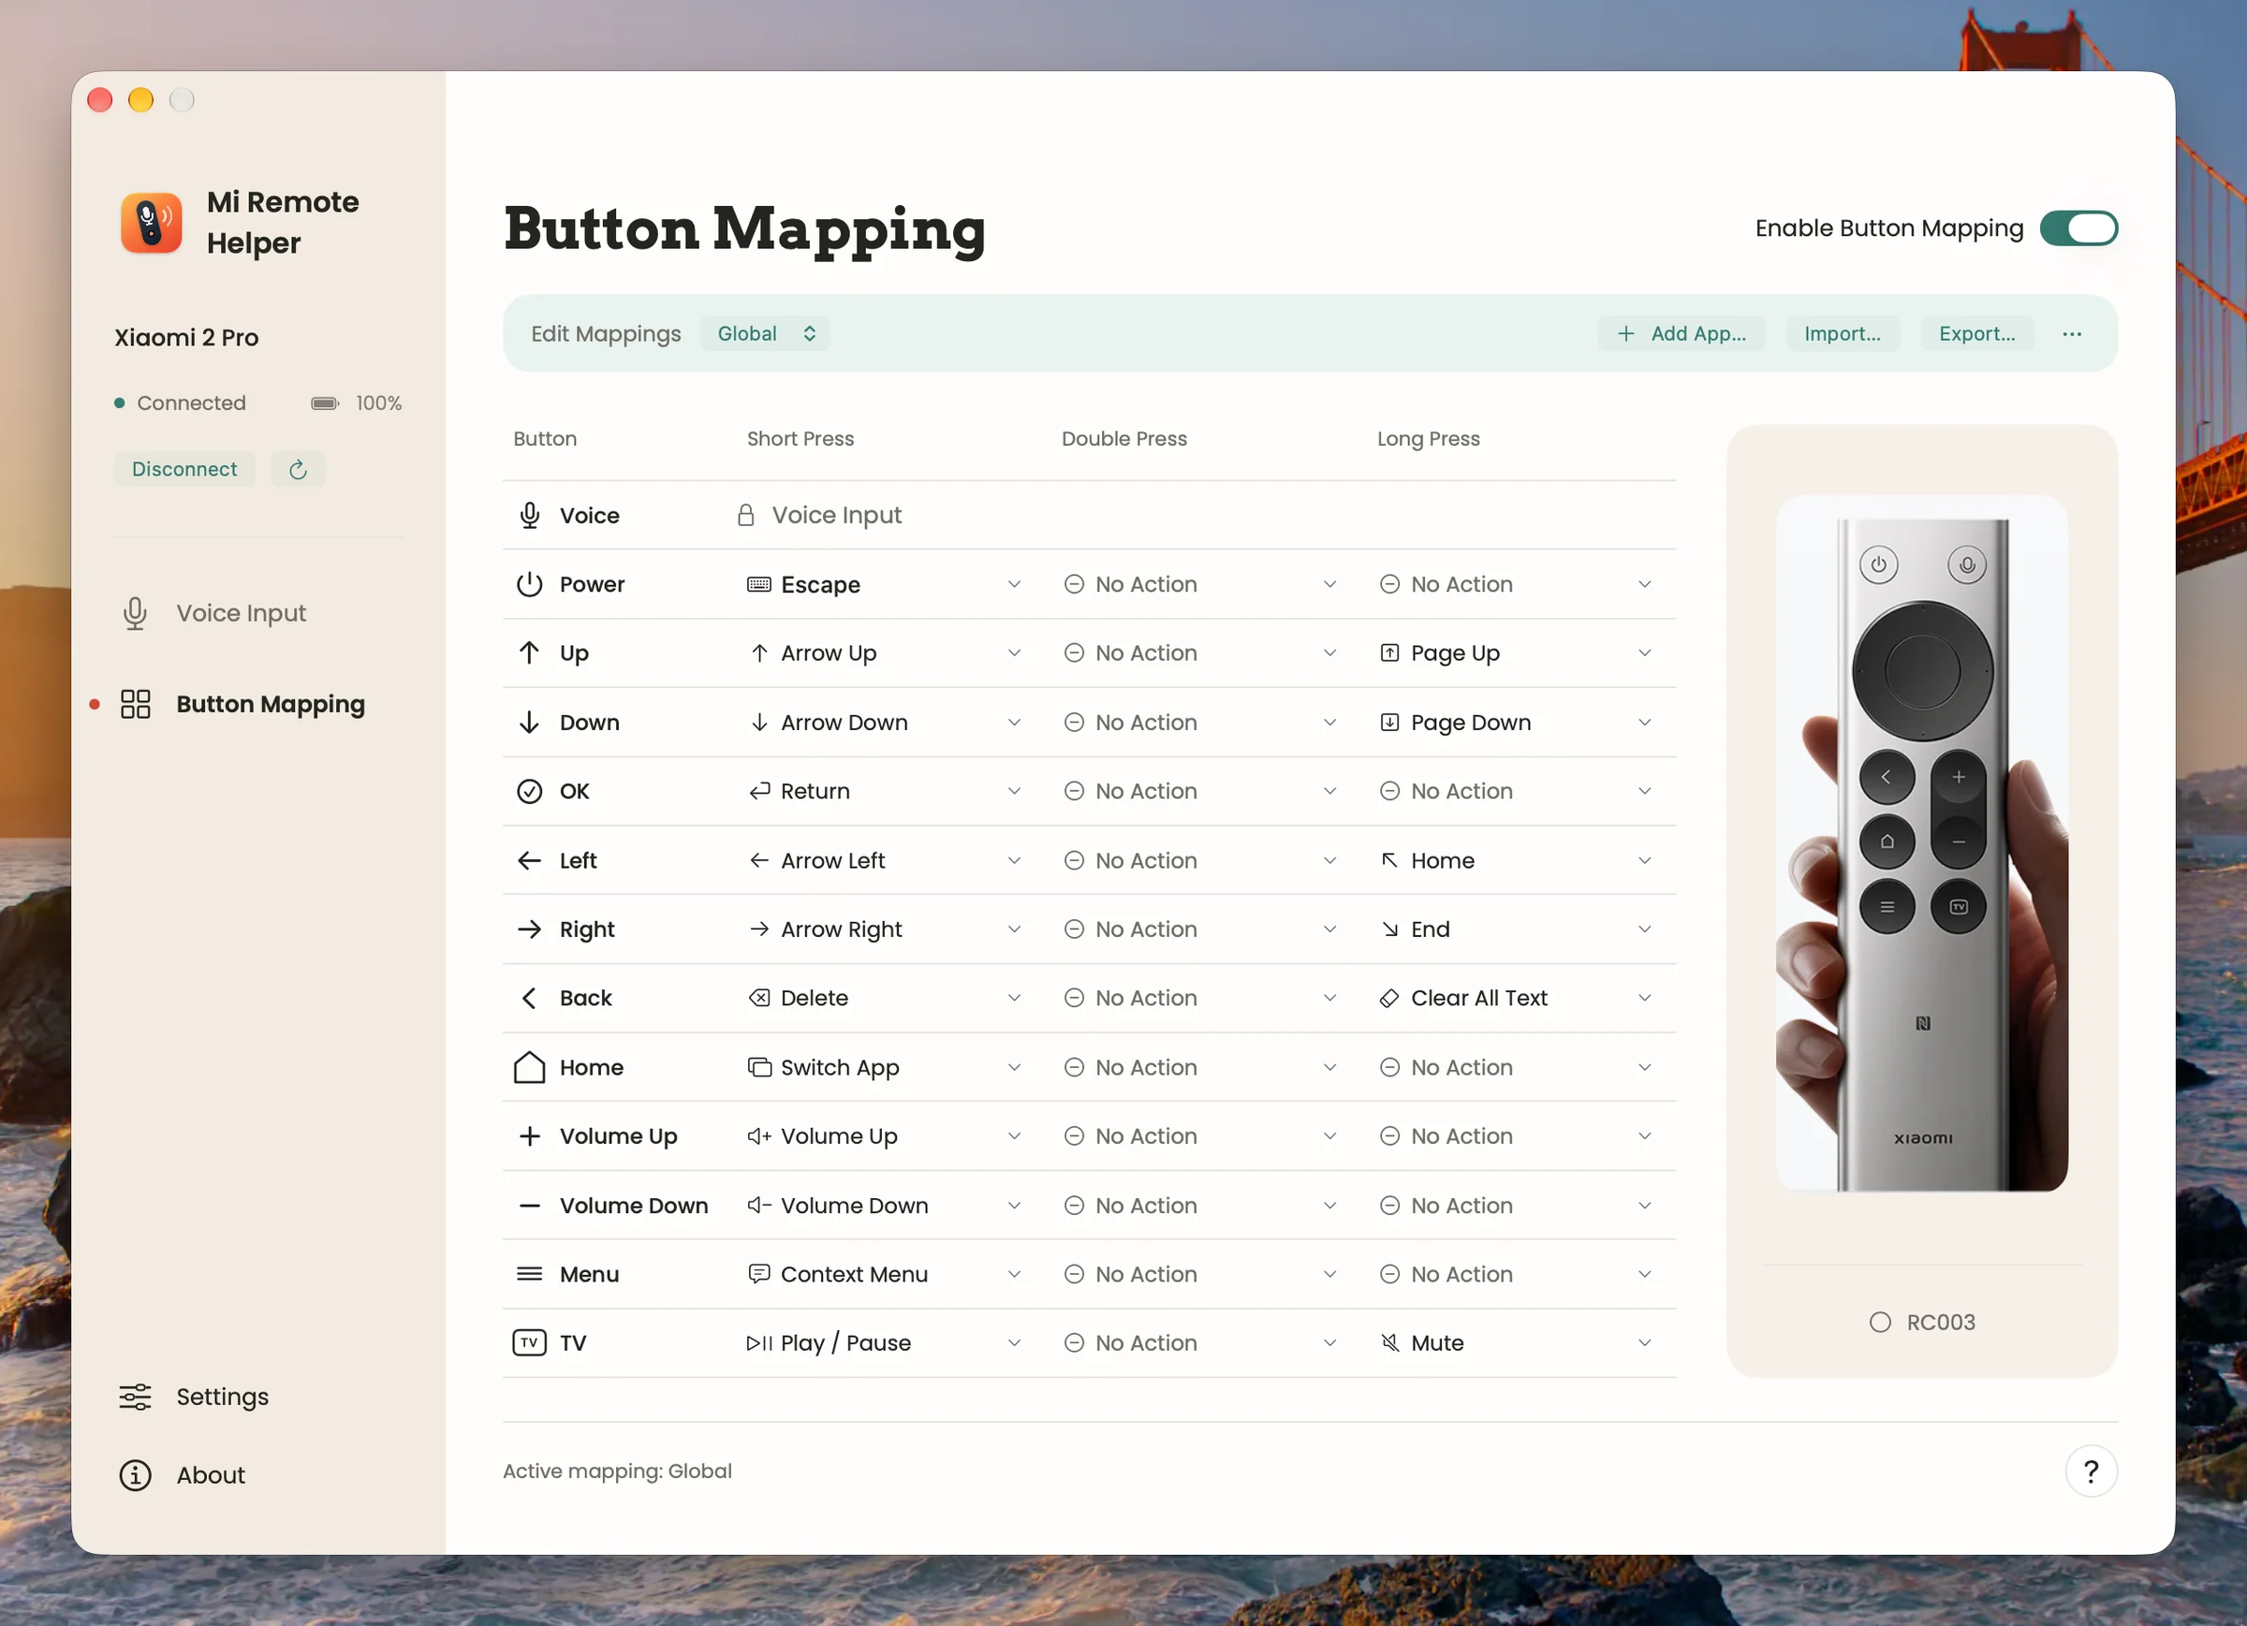Click the Menu hamburger icon in table
This screenshot has height=1626, width=2247.
click(x=530, y=1275)
